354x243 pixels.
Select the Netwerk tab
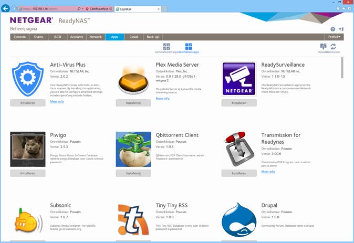pyautogui.click(x=96, y=37)
